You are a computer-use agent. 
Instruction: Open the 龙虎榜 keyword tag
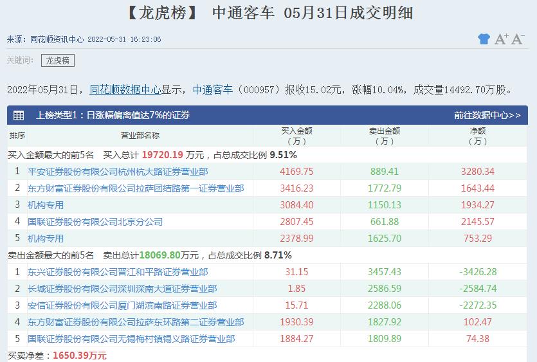(x=58, y=60)
